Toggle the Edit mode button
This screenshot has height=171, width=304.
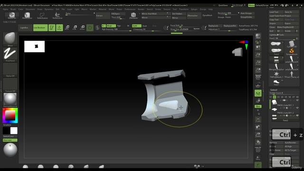pyautogui.click(x=52, y=28)
